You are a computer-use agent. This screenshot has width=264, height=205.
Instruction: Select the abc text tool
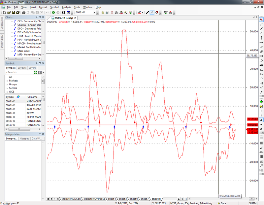pos(261,65)
